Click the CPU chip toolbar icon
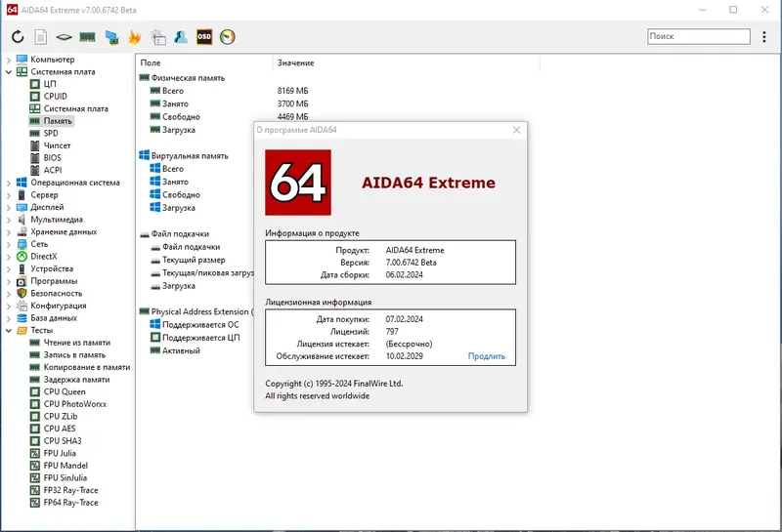 click(x=64, y=37)
